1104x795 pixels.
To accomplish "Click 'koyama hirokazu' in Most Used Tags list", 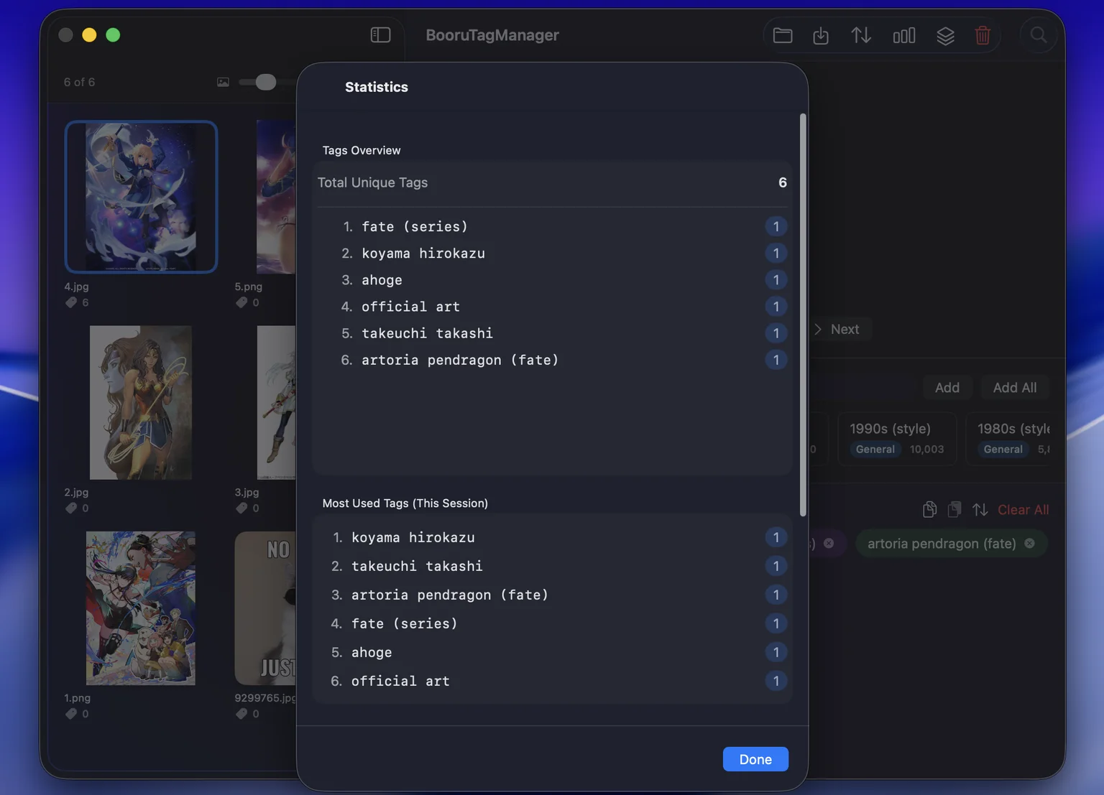I will point(413,537).
